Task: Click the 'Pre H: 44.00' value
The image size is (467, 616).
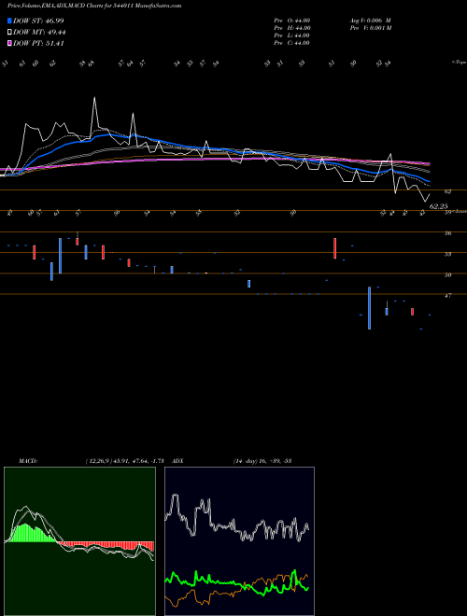Action: [x=292, y=28]
